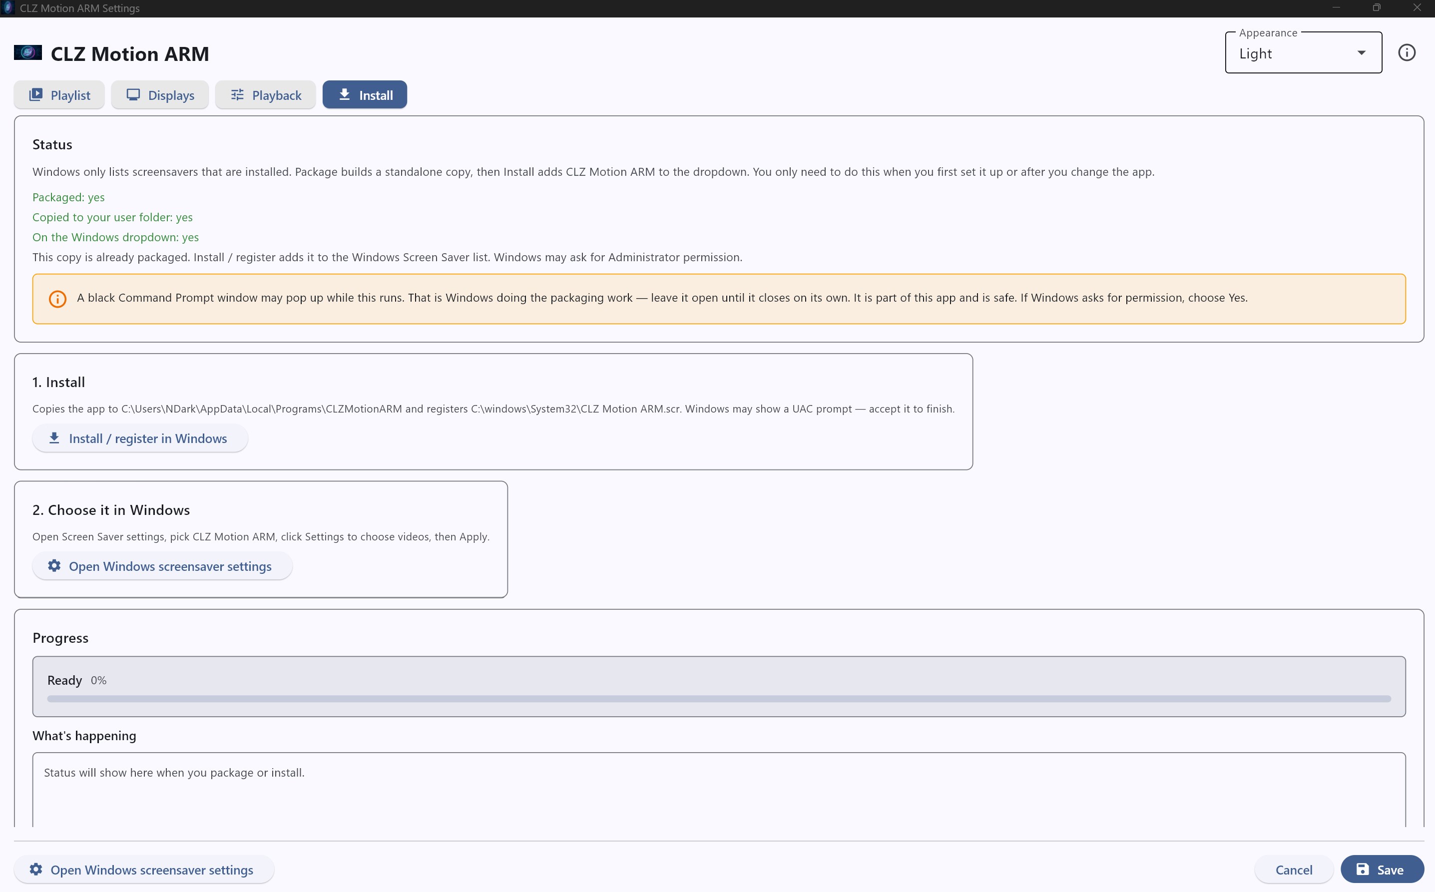Click the CLZ Motion ARM logo image
The height and width of the screenshot is (892, 1435).
click(27, 53)
